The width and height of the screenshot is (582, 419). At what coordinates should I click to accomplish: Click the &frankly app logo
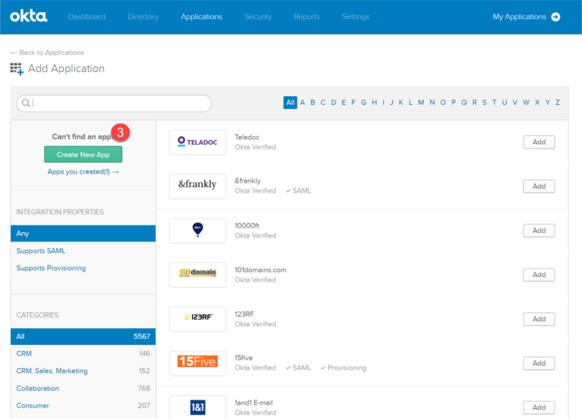(197, 186)
